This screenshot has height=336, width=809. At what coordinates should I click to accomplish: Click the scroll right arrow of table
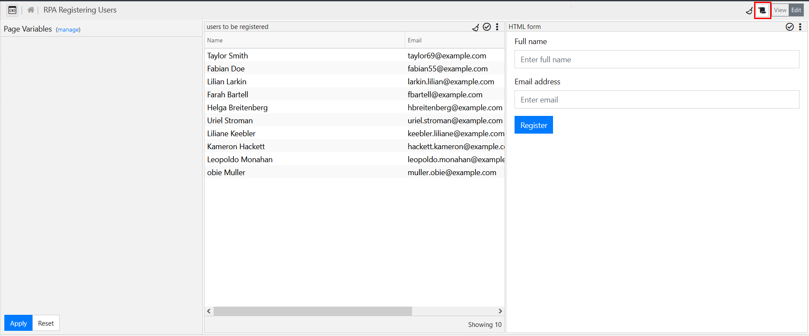500,311
